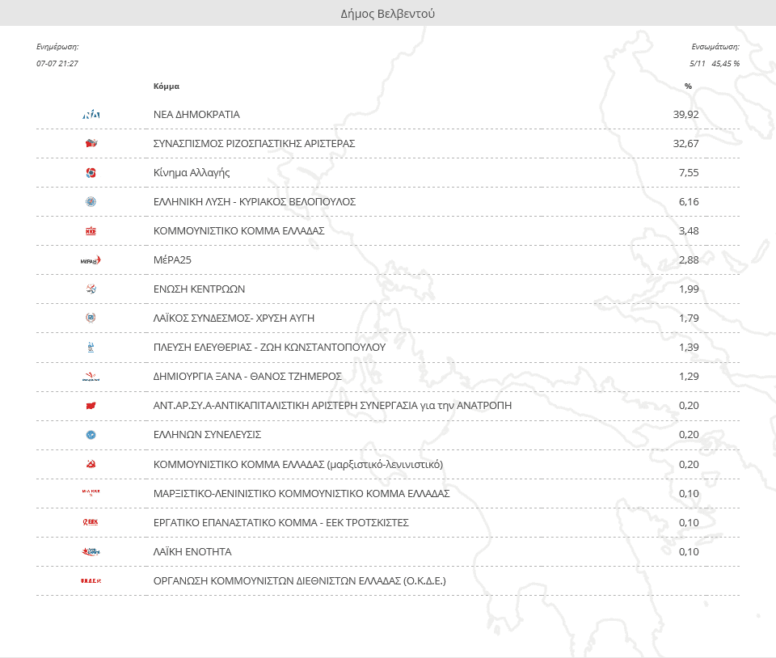Select the ΛΑΪΚΗ ΕΝΟΤΗΤΑ party name
Screen dimensions: 776x658
(192, 551)
